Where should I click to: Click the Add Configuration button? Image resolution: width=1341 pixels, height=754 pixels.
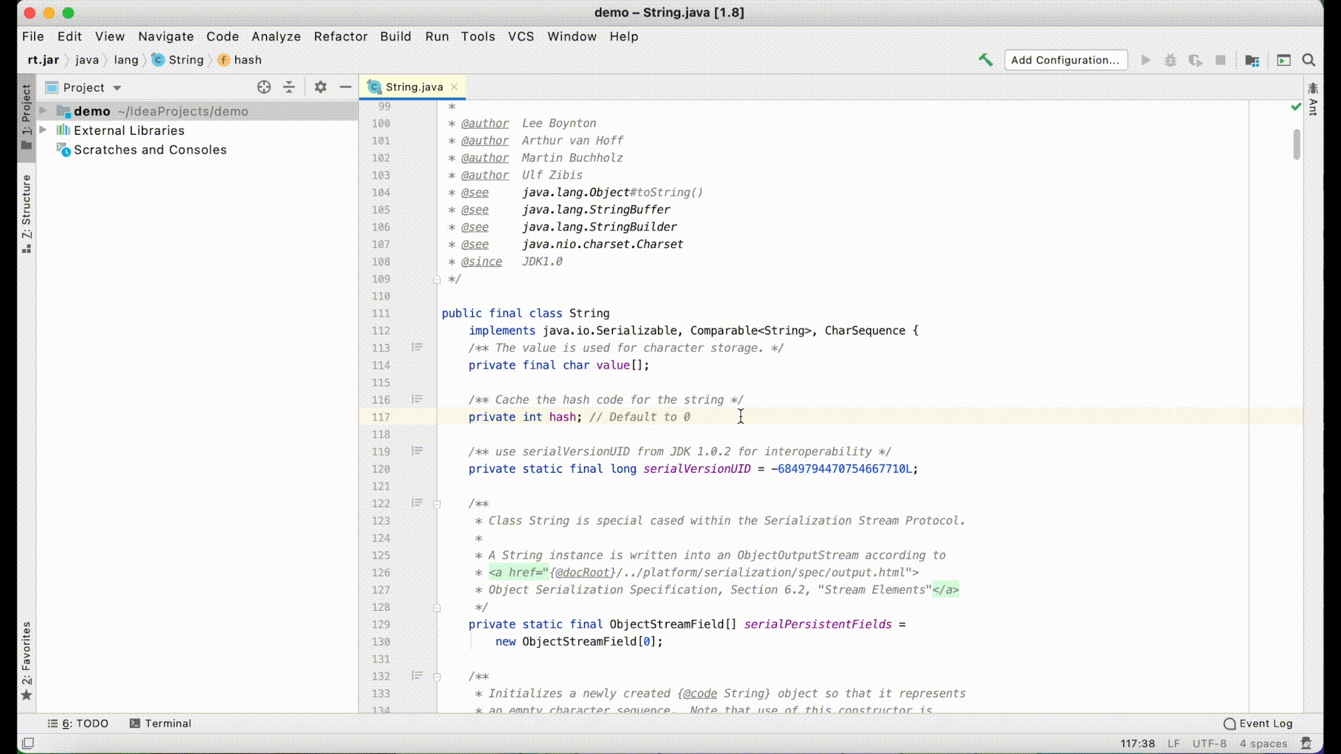coord(1065,60)
